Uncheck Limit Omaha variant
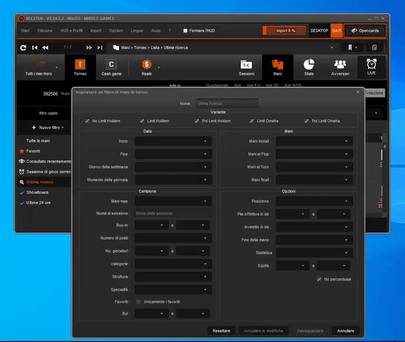 (x=251, y=121)
